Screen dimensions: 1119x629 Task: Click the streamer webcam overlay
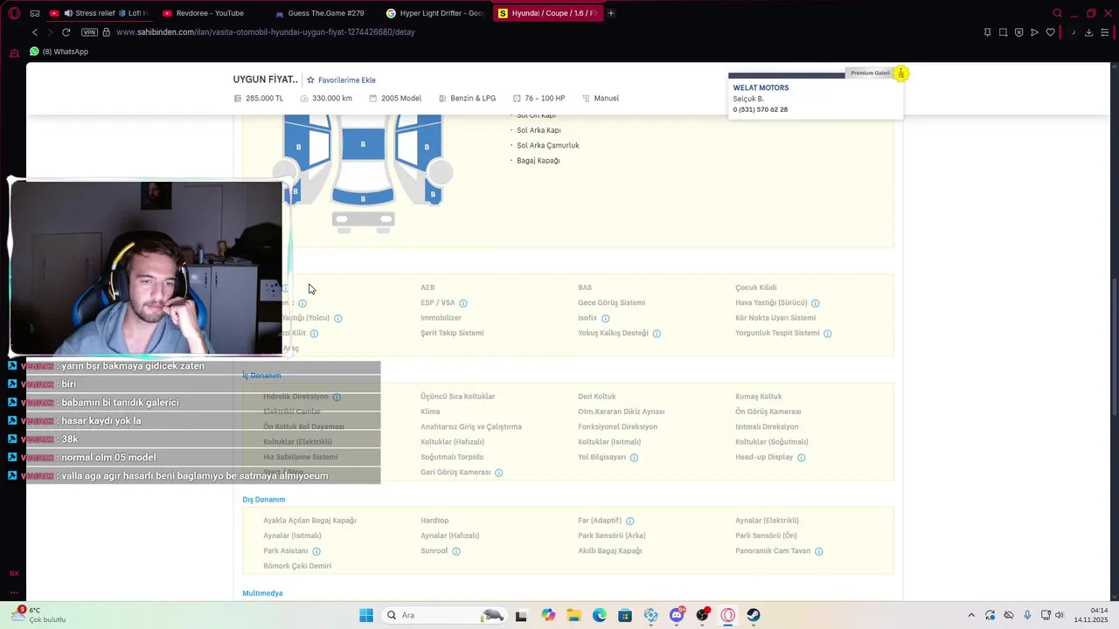147,268
